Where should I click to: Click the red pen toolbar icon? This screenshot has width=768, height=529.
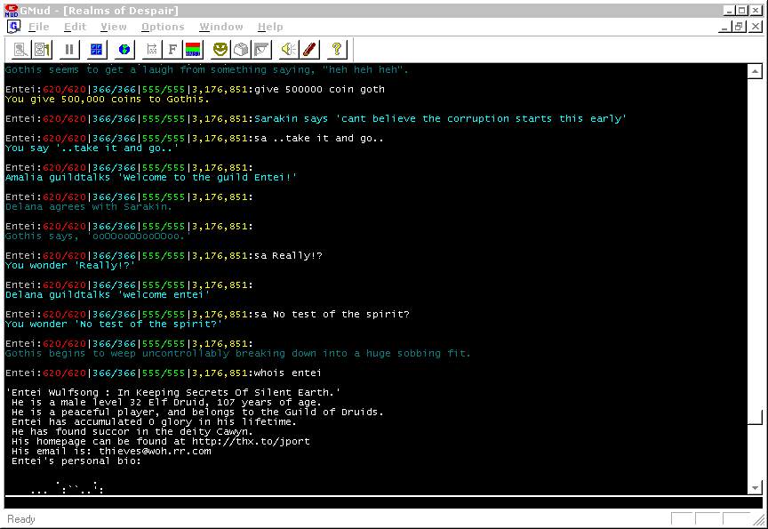click(x=309, y=49)
